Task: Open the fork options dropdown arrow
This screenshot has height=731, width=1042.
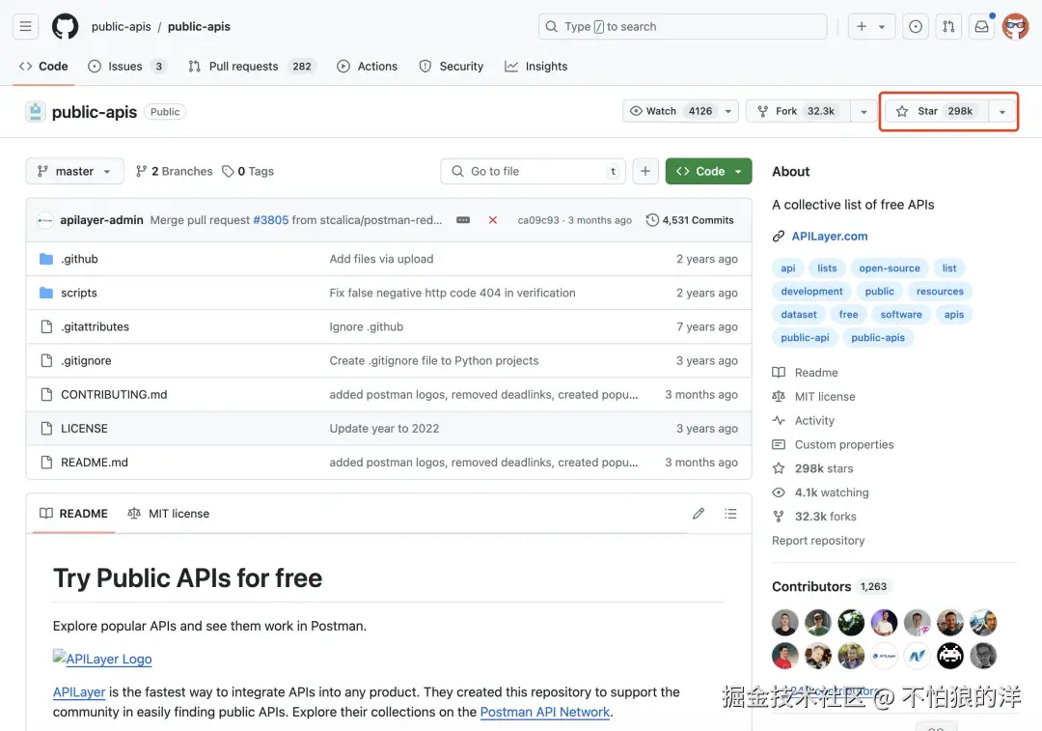Action: click(x=864, y=111)
